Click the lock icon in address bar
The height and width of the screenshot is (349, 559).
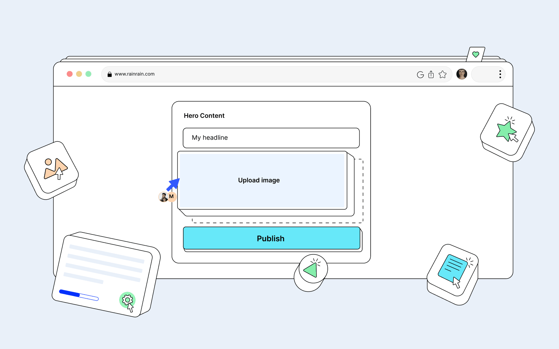[x=109, y=74]
